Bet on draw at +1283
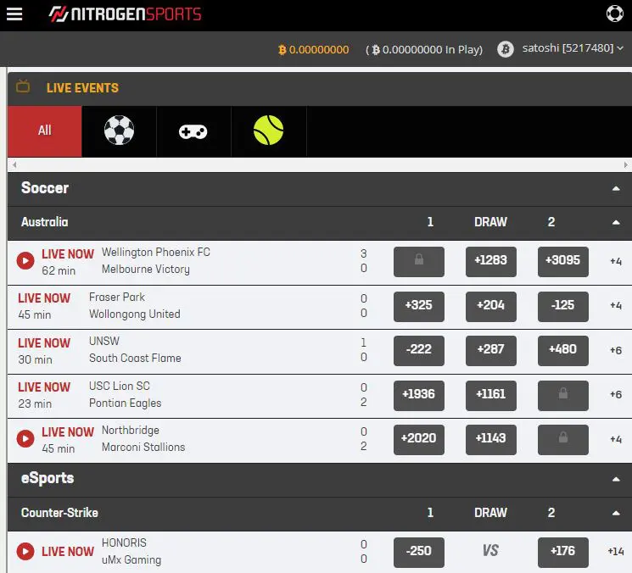The height and width of the screenshot is (573, 632). [x=491, y=262]
